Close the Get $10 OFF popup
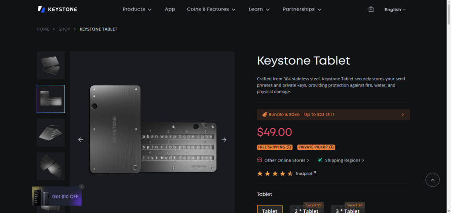Screen dimensions: 451x213 pyautogui.click(x=81, y=186)
